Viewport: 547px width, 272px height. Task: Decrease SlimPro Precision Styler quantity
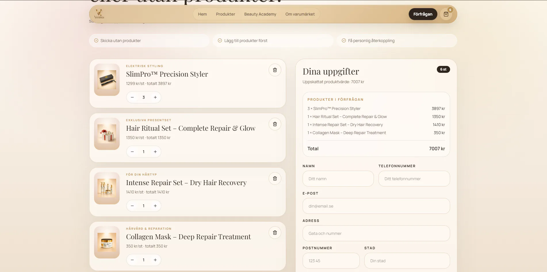point(132,97)
